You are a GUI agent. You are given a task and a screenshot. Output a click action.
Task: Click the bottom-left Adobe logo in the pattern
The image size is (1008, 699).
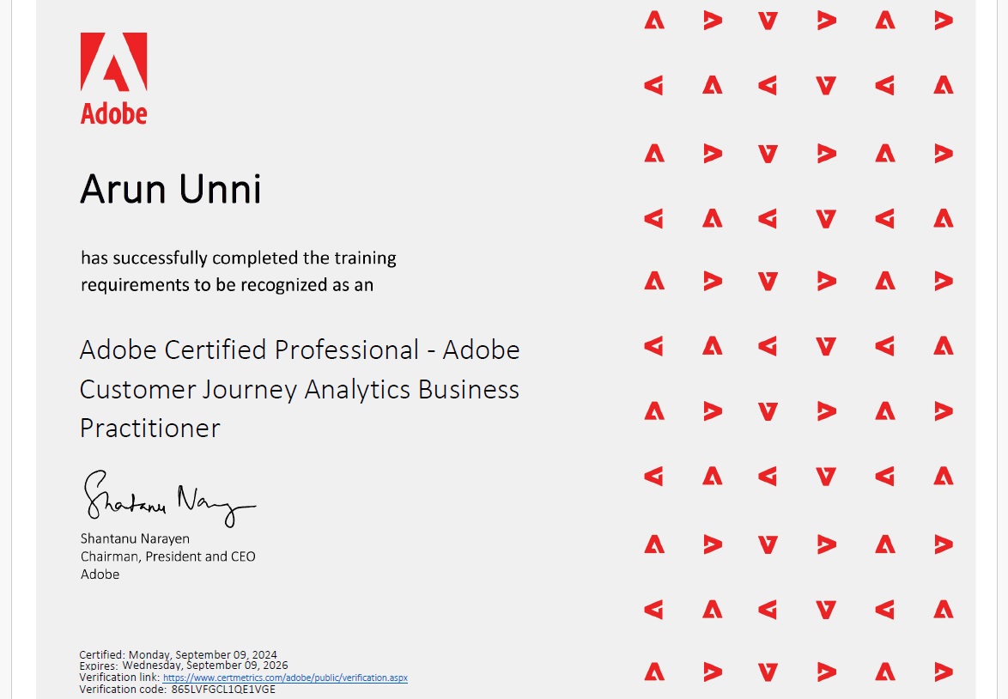(654, 672)
